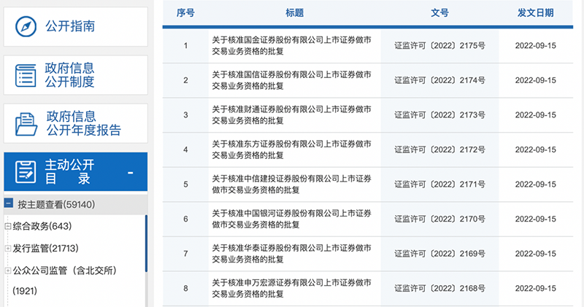
Task: Click document number 证监许可〔2022〕2172号
Action: coord(440,149)
